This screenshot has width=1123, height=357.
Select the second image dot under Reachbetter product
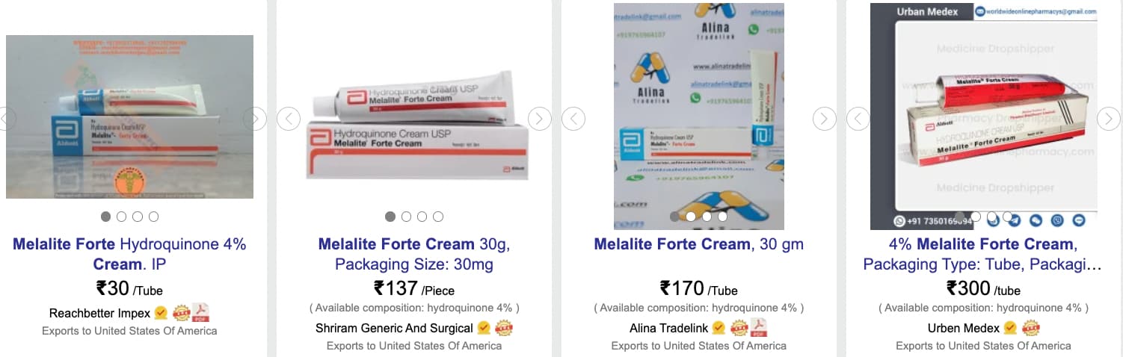tap(122, 217)
